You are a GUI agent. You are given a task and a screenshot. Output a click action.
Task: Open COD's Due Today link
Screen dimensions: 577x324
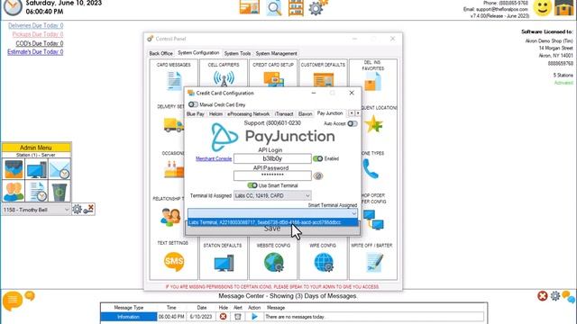click(40, 43)
